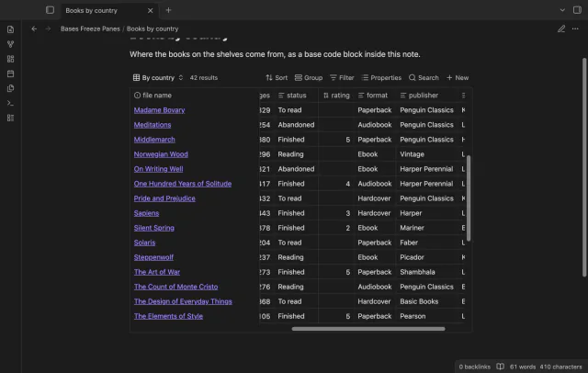The height and width of the screenshot is (373, 588).
Task: Open The Art of War link
Action: [x=157, y=272]
